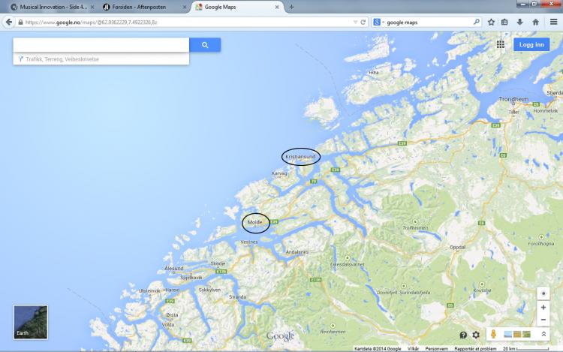Focus the Google Maps search field

[101, 45]
